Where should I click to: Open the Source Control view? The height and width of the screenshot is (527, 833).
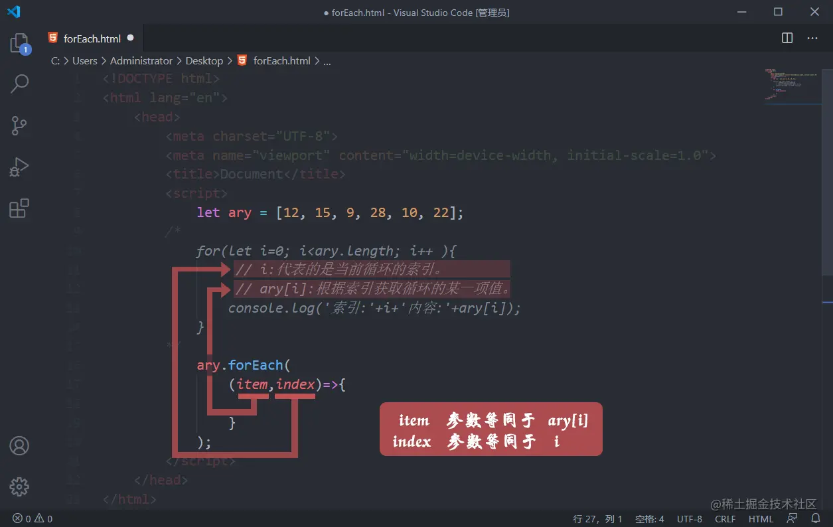(19, 125)
